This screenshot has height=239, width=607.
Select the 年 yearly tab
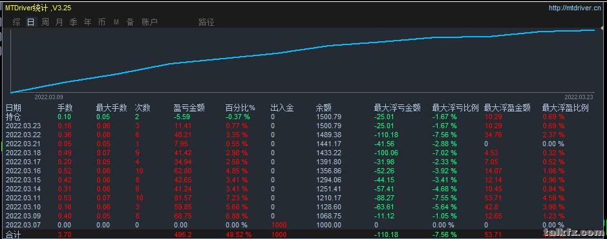point(87,23)
